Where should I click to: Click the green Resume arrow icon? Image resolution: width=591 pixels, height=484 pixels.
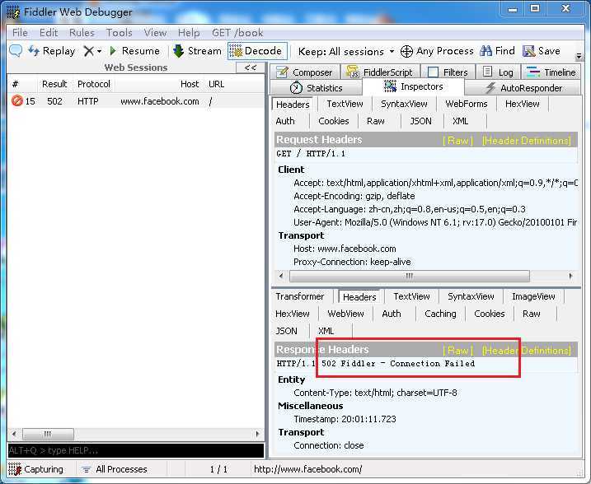pyautogui.click(x=113, y=51)
